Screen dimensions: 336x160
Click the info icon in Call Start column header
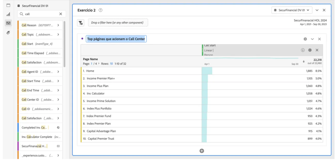(x=303, y=50)
